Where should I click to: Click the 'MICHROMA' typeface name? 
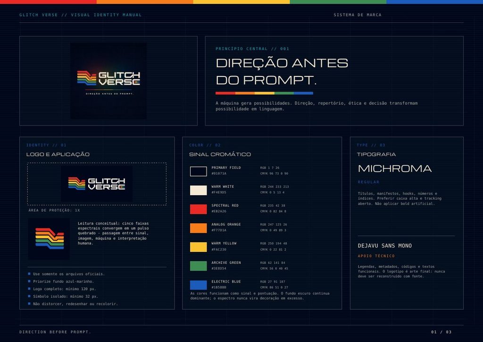click(x=395, y=169)
